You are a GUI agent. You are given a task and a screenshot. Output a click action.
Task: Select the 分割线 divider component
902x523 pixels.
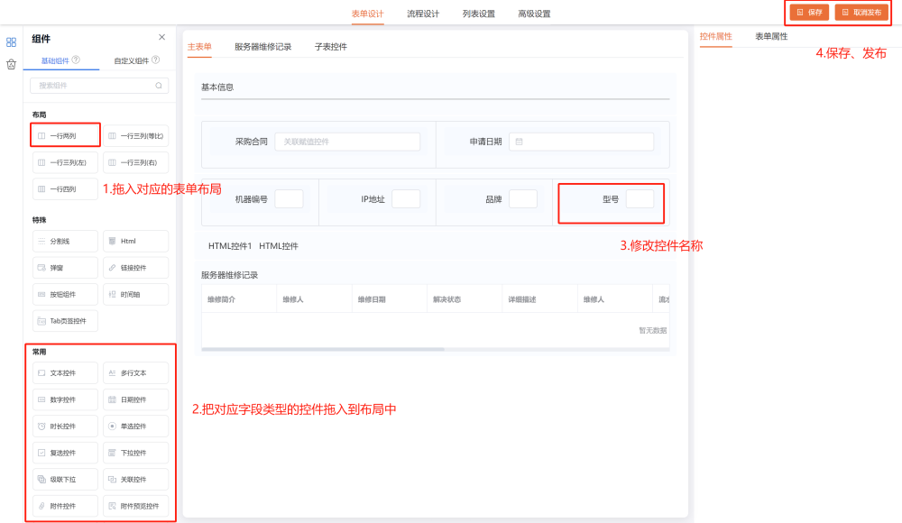(x=64, y=241)
